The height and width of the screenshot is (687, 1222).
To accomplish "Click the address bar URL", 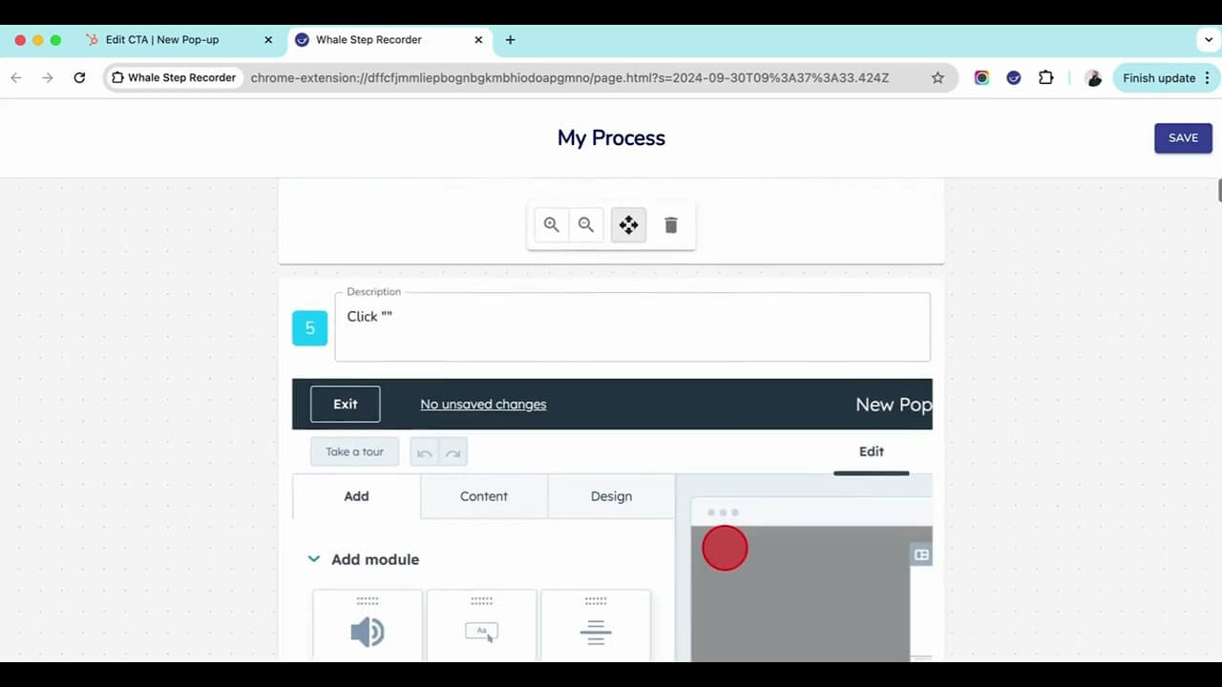I will tap(569, 78).
